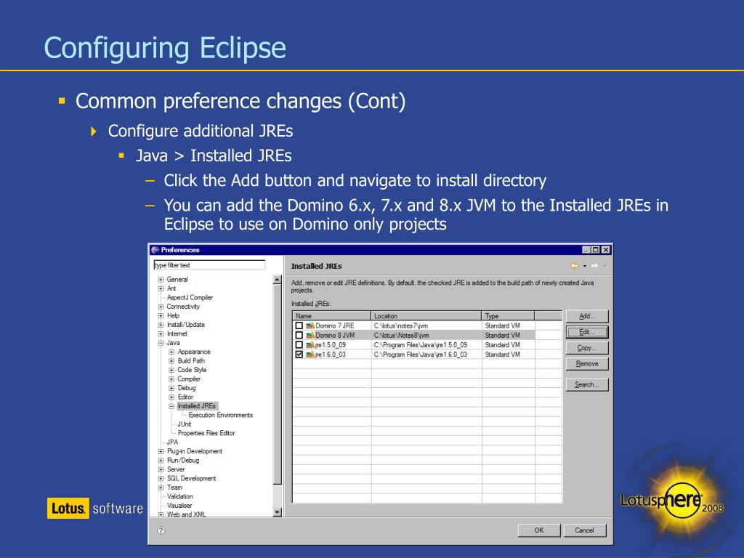This screenshot has width=744, height=558.
Task: Click the OK button
Action: (x=539, y=530)
